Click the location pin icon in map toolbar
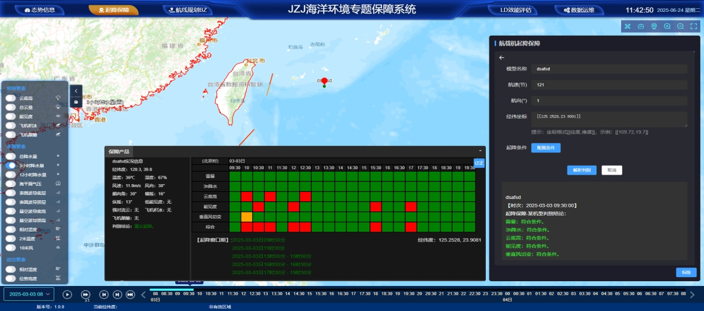The image size is (704, 311). (654, 26)
